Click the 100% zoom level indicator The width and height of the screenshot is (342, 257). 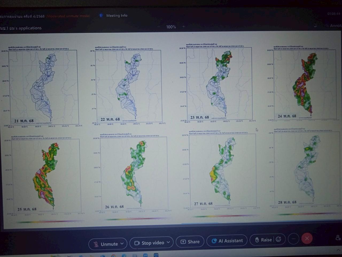coord(171,27)
